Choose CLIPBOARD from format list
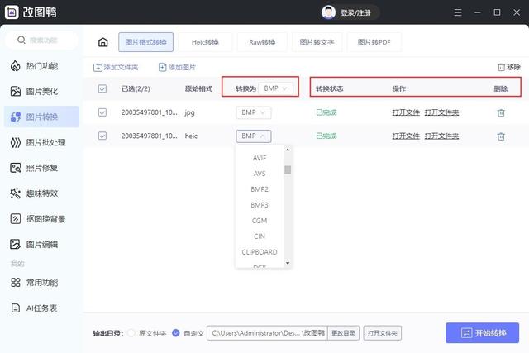Image resolution: width=529 pixels, height=353 pixels. pyautogui.click(x=260, y=252)
